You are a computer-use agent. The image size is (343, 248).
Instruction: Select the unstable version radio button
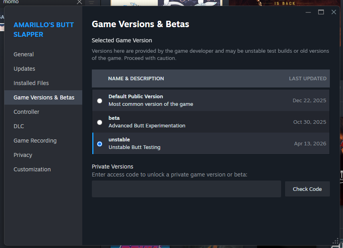tap(99, 144)
